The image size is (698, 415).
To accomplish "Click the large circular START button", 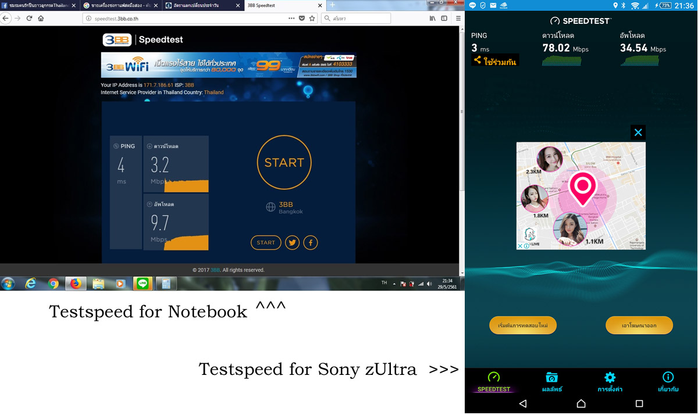I will click(x=284, y=163).
